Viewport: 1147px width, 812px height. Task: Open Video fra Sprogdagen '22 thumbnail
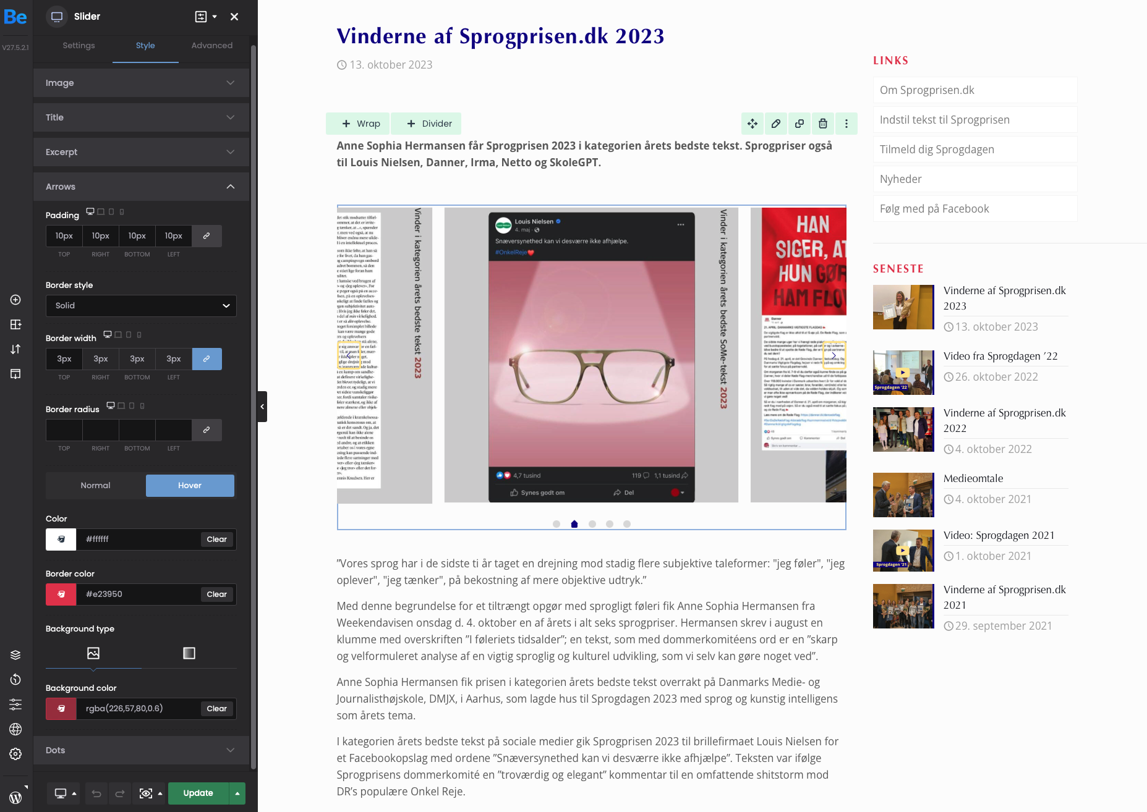coord(903,373)
